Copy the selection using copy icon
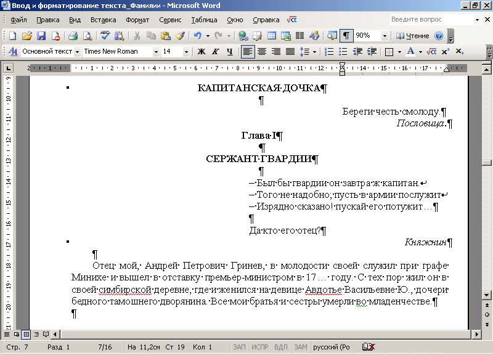 151,36
